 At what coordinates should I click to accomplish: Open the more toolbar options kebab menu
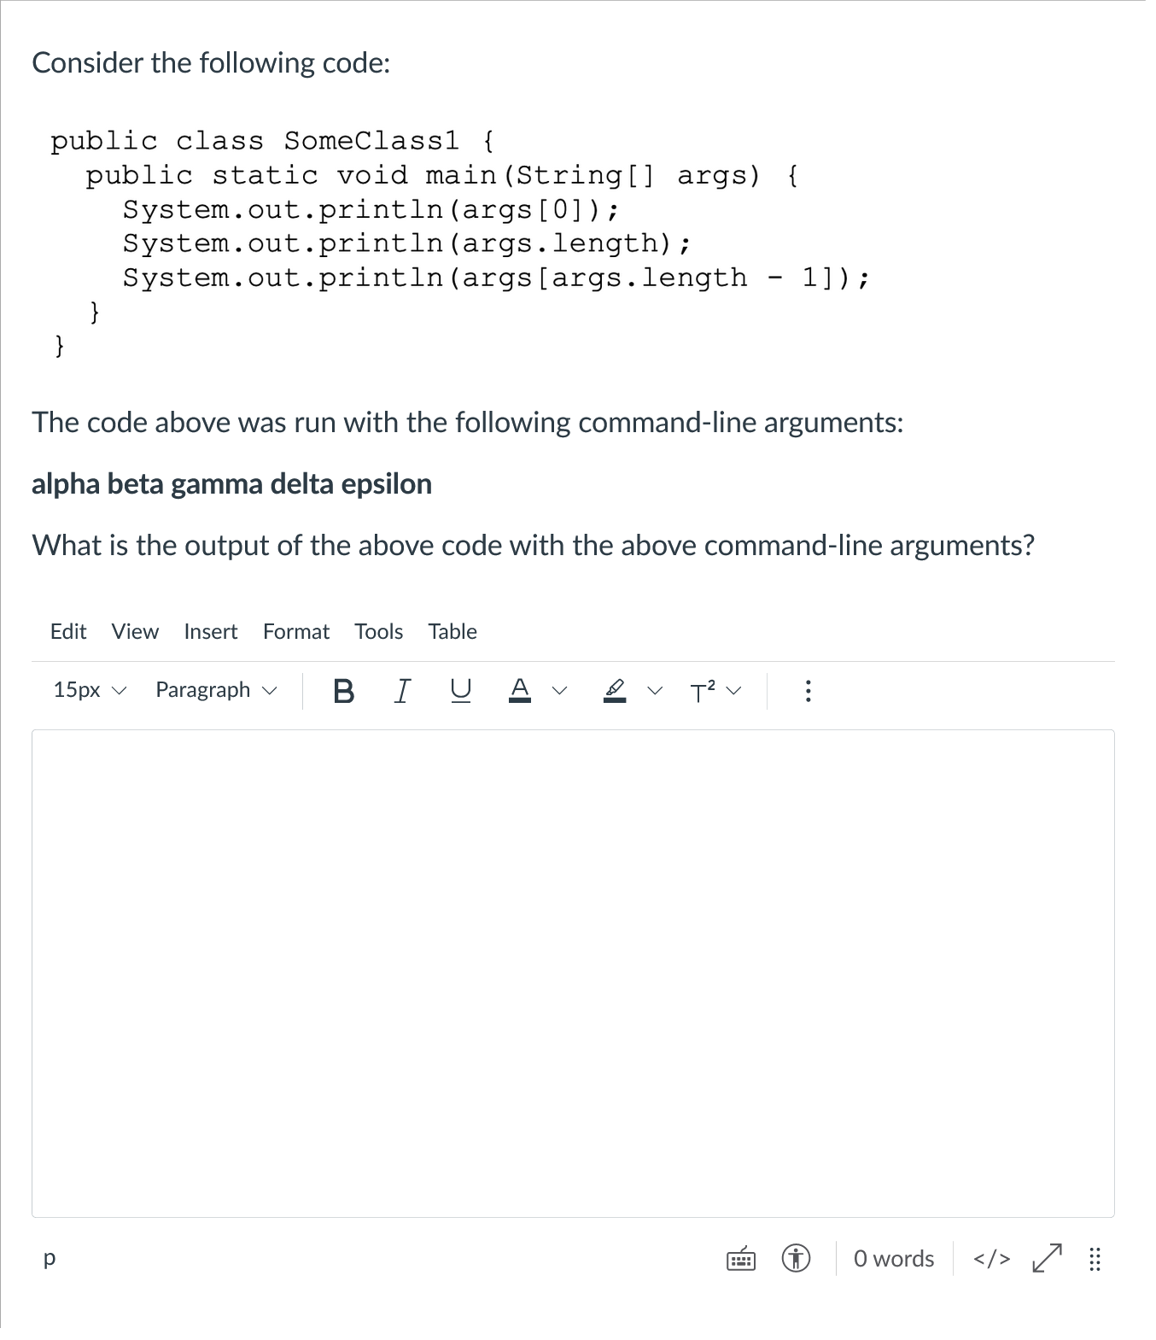pyautogui.click(x=808, y=691)
